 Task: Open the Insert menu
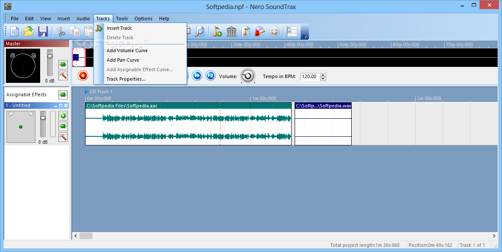(x=64, y=19)
